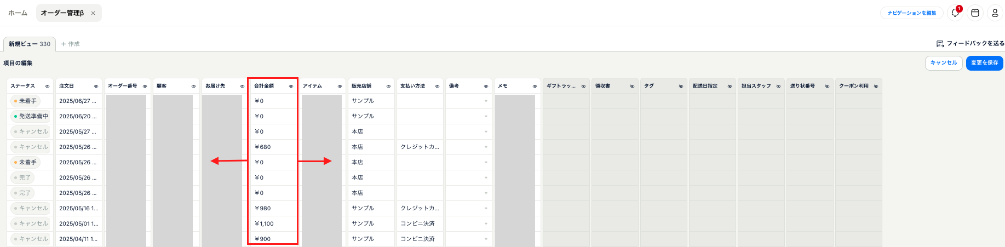The image size is (1005, 247).
Task: Toggle visibility of 支払い方法 column
Action: pyautogui.click(x=437, y=86)
